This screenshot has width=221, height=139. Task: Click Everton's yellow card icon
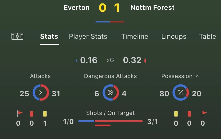(x=45, y=114)
